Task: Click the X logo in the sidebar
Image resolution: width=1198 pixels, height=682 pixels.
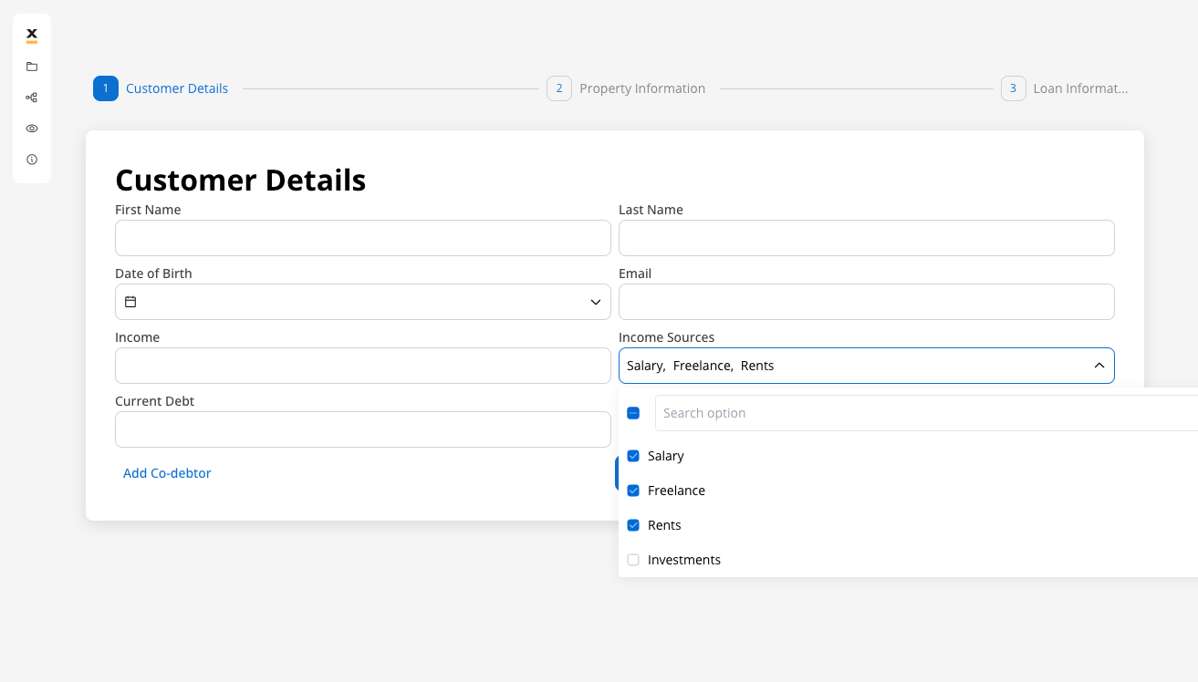Action: click(32, 35)
